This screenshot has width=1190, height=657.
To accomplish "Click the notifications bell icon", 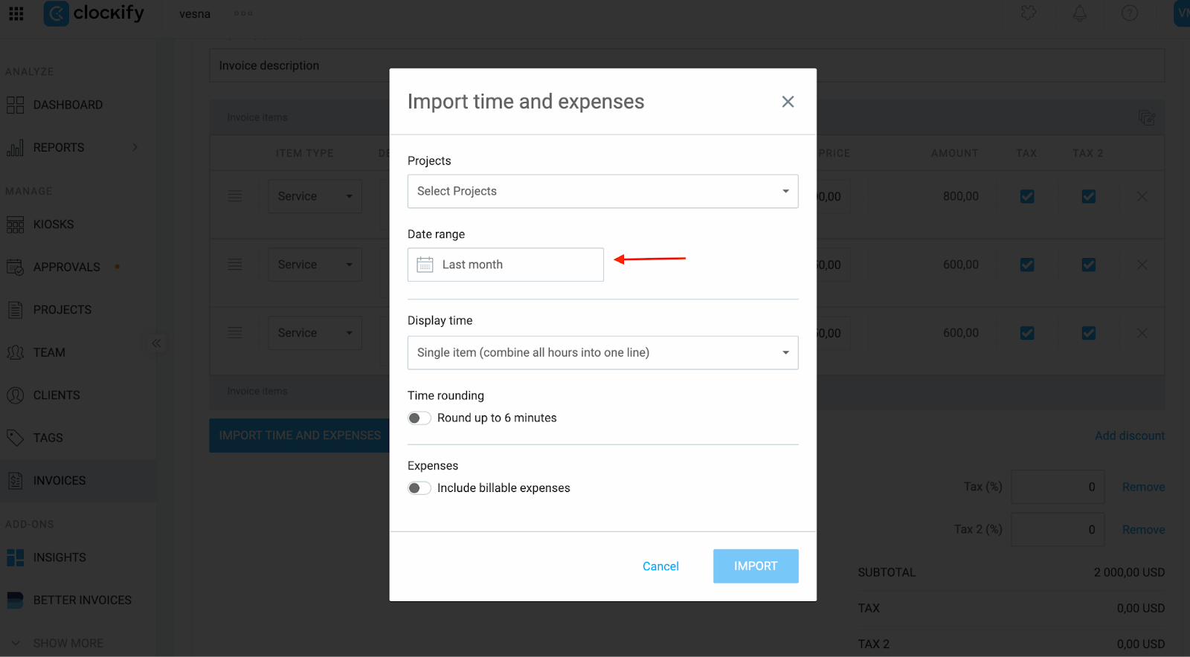I will (1079, 13).
